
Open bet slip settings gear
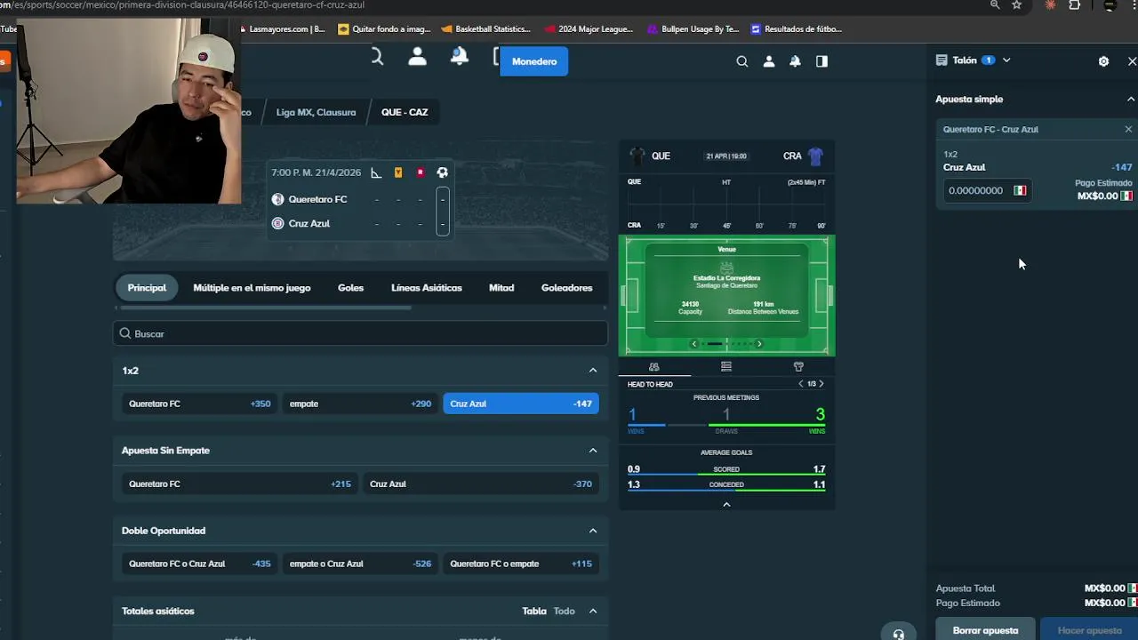tap(1103, 61)
